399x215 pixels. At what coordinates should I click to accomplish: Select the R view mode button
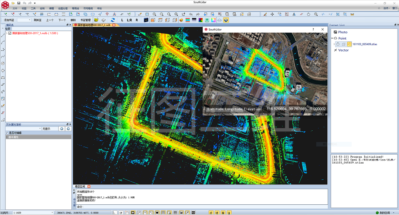(137, 20)
